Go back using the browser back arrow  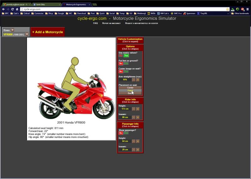tap(3, 9)
